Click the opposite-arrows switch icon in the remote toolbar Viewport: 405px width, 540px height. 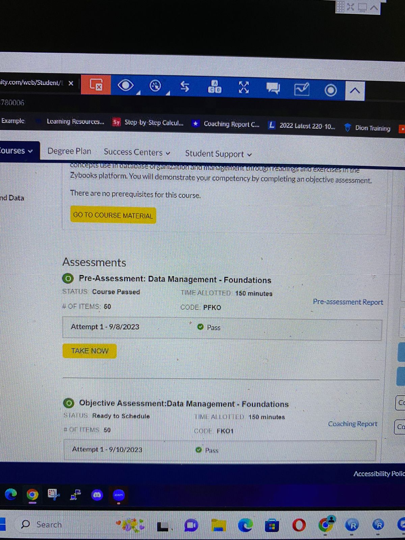(185, 87)
